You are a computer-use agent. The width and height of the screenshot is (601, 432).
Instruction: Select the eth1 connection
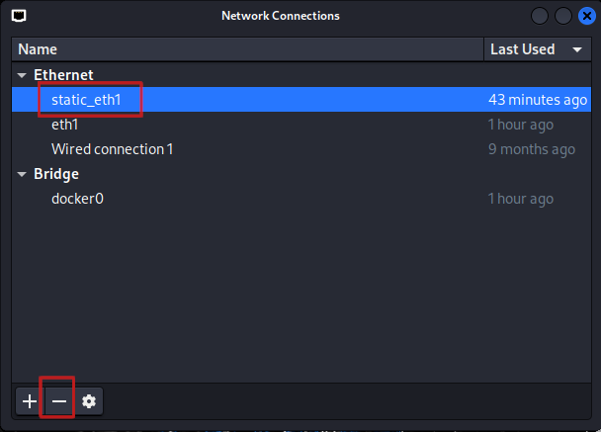pyautogui.click(x=65, y=125)
